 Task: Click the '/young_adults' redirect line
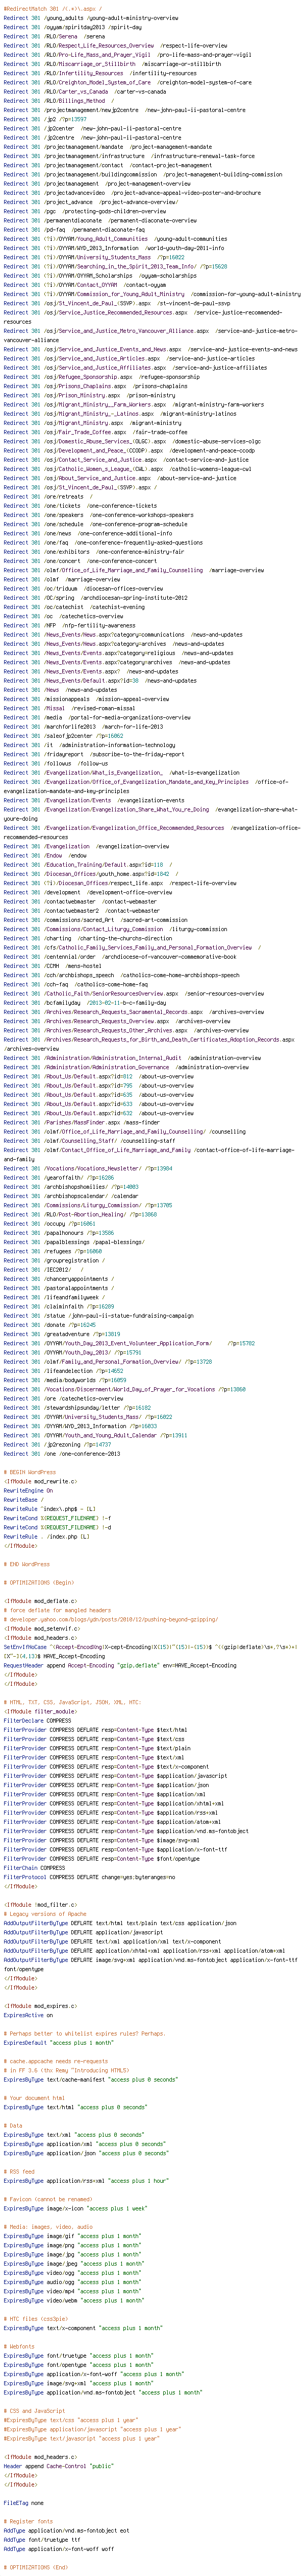pyautogui.click(x=92, y=18)
